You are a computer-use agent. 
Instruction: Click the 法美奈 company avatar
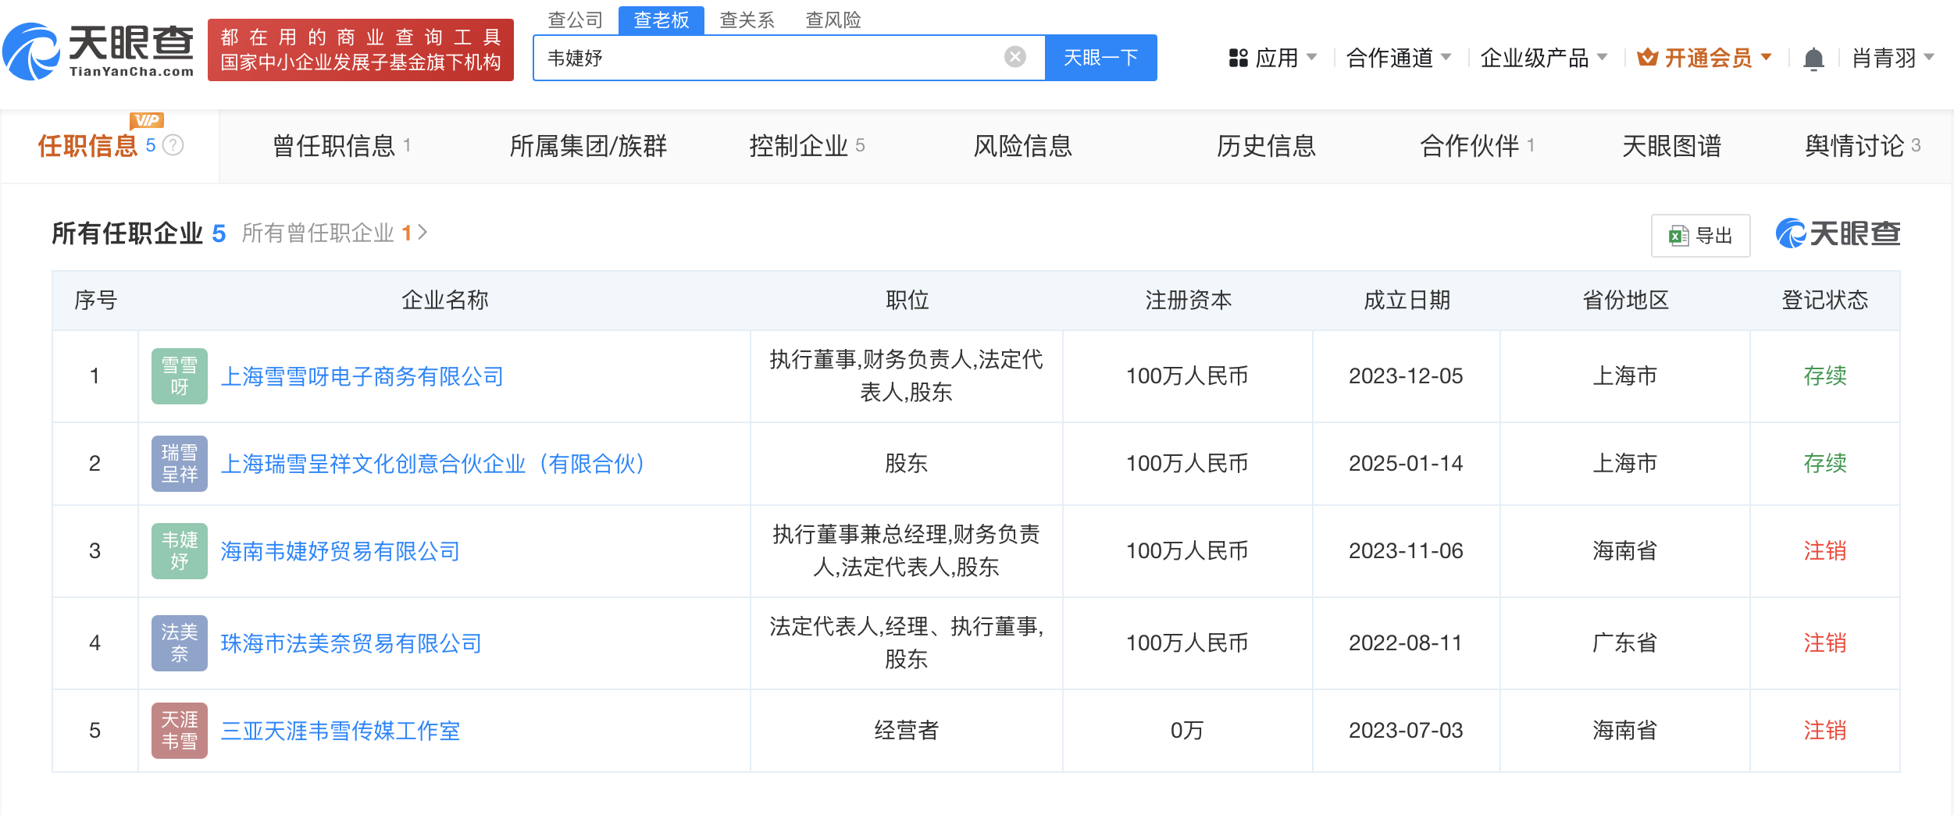pos(179,643)
